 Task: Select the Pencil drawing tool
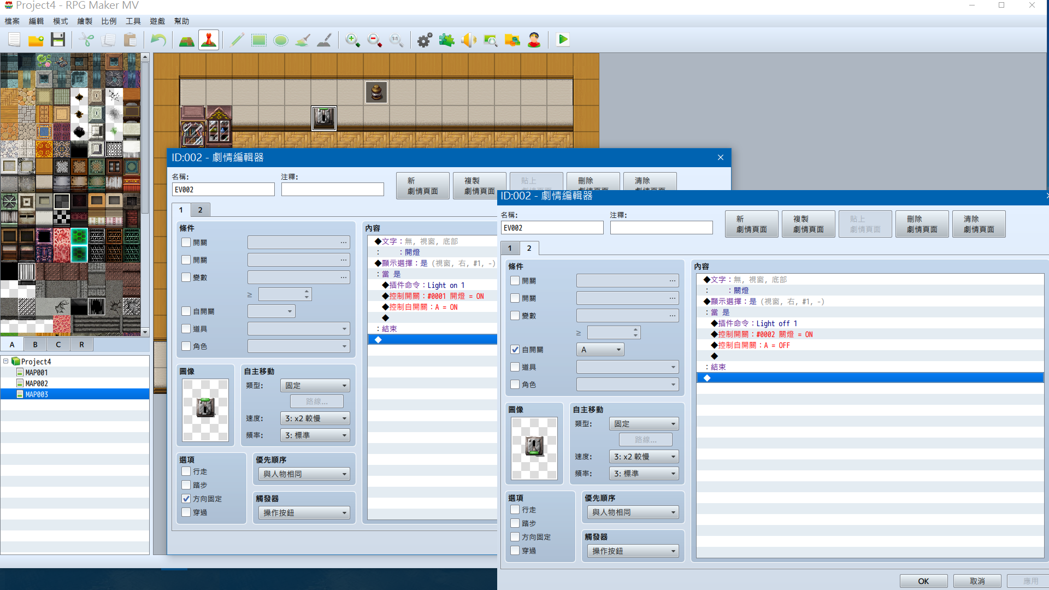pyautogui.click(x=237, y=40)
